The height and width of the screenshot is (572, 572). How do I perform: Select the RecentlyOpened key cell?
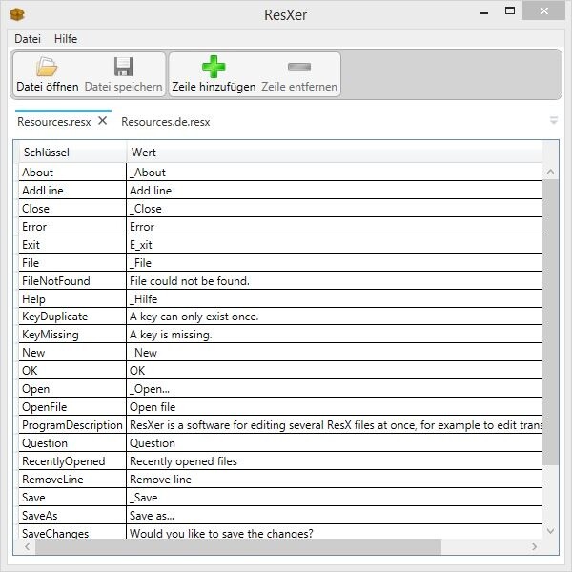72,460
